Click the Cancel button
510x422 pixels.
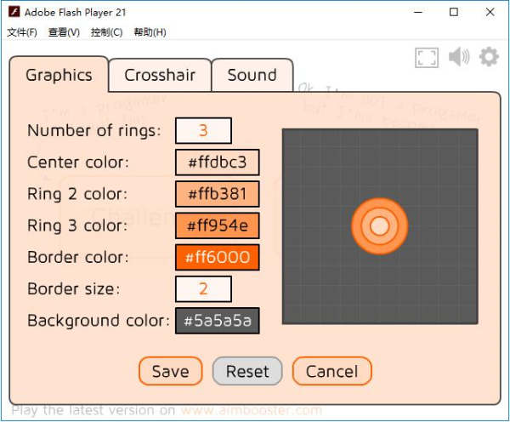tap(331, 371)
